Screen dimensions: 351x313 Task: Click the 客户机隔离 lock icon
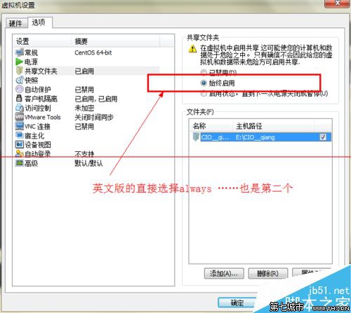coord(19,99)
